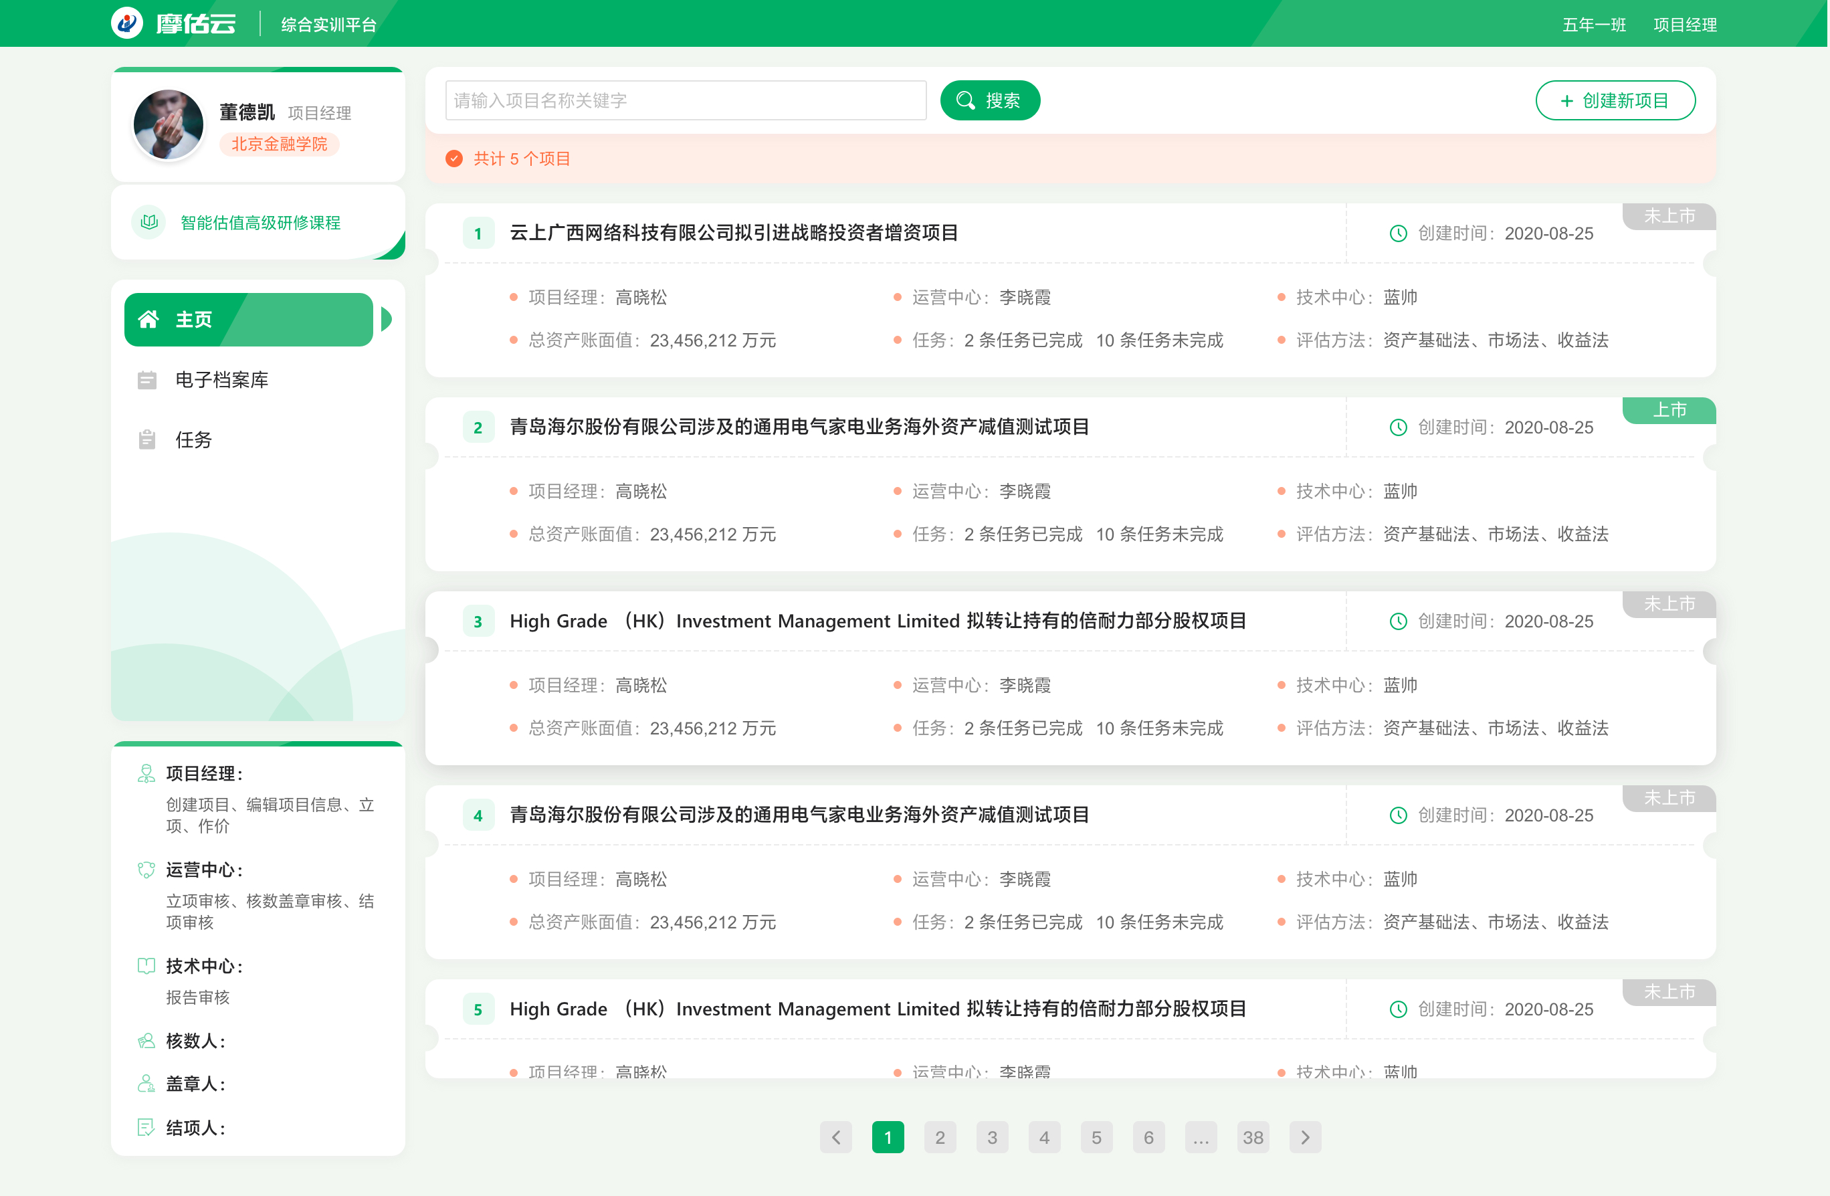Click the clock icon on project 1
This screenshot has width=1830, height=1196.
[1398, 234]
